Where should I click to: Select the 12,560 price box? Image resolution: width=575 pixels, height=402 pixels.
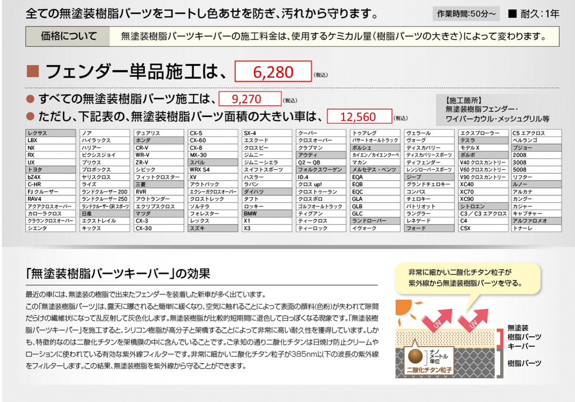[x=359, y=116]
